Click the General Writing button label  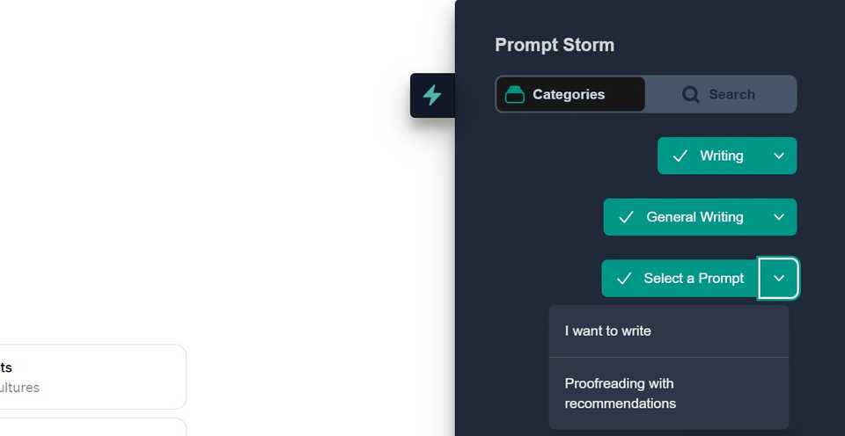click(694, 217)
